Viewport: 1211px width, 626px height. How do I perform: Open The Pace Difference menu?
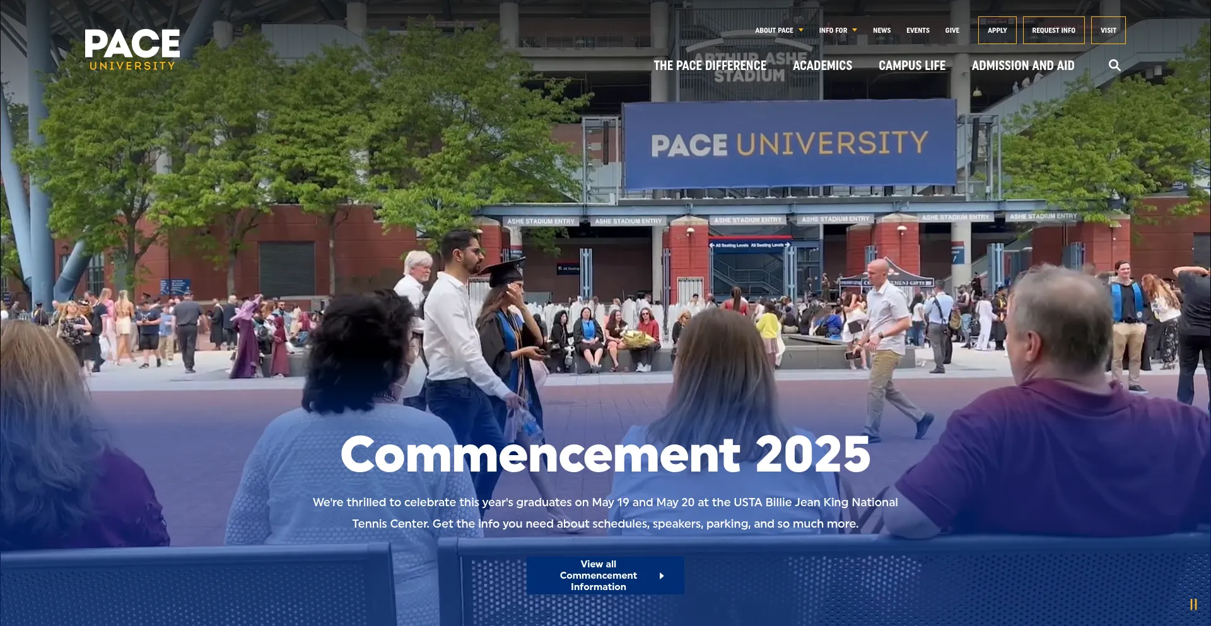click(710, 66)
